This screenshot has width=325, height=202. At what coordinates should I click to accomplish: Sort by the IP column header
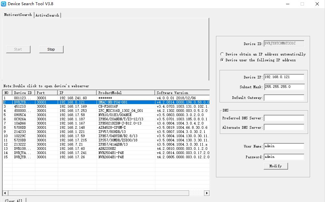pyautogui.click(x=77, y=93)
